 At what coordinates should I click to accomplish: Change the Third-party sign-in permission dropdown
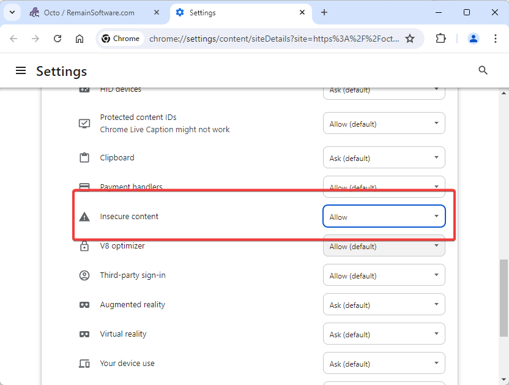(384, 275)
